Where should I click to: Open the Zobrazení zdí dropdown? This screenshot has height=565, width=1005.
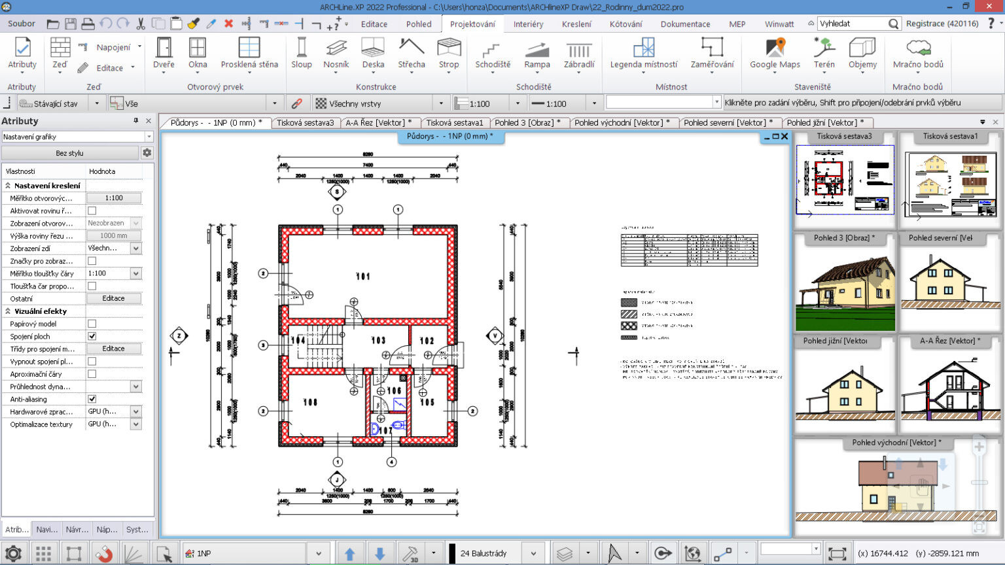click(x=135, y=248)
